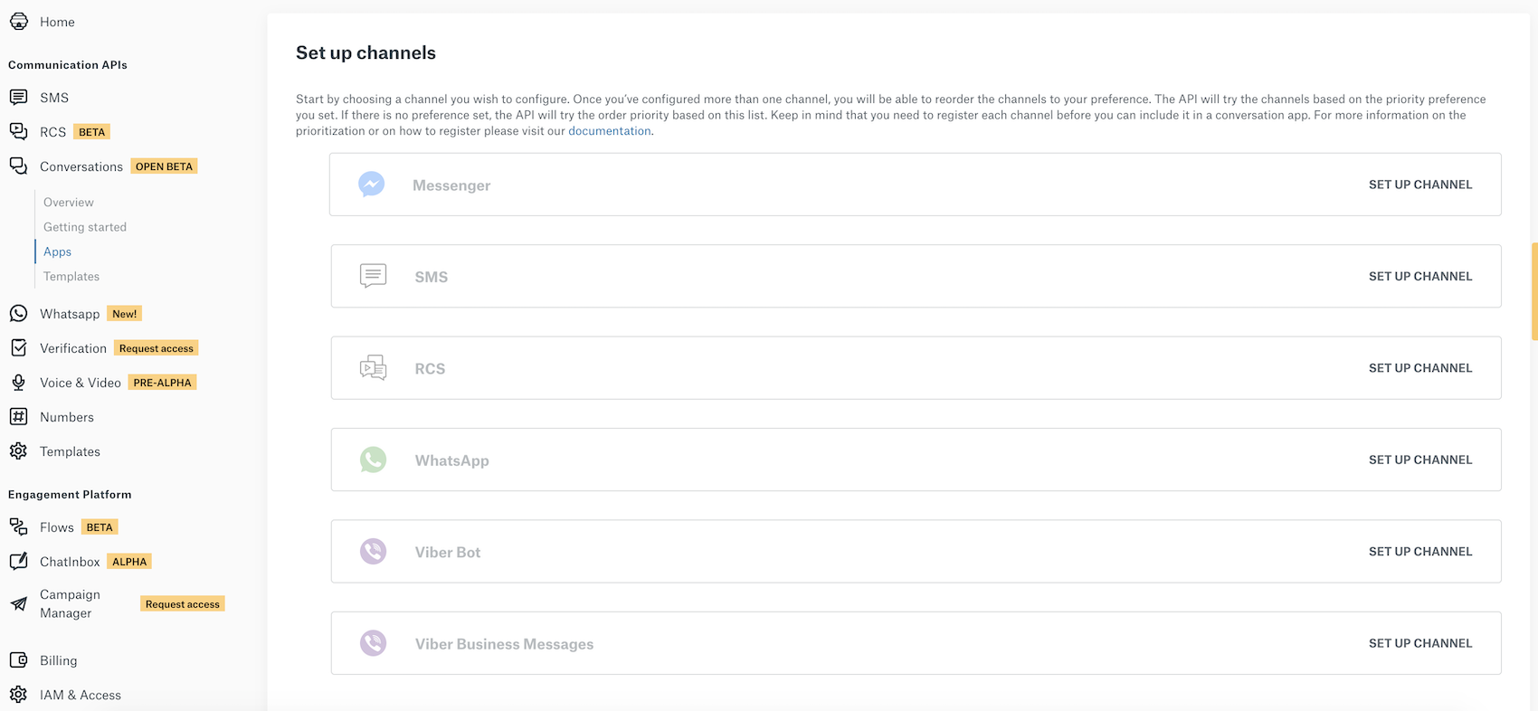Image resolution: width=1538 pixels, height=711 pixels.
Task: Click the Voice & Video microphone icon
Action: tap(18, 383)
